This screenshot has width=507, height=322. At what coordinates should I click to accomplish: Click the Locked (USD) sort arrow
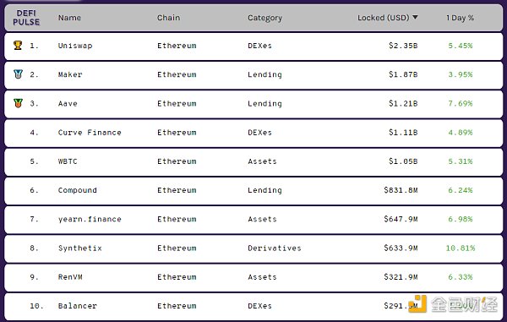coord(415,17)
